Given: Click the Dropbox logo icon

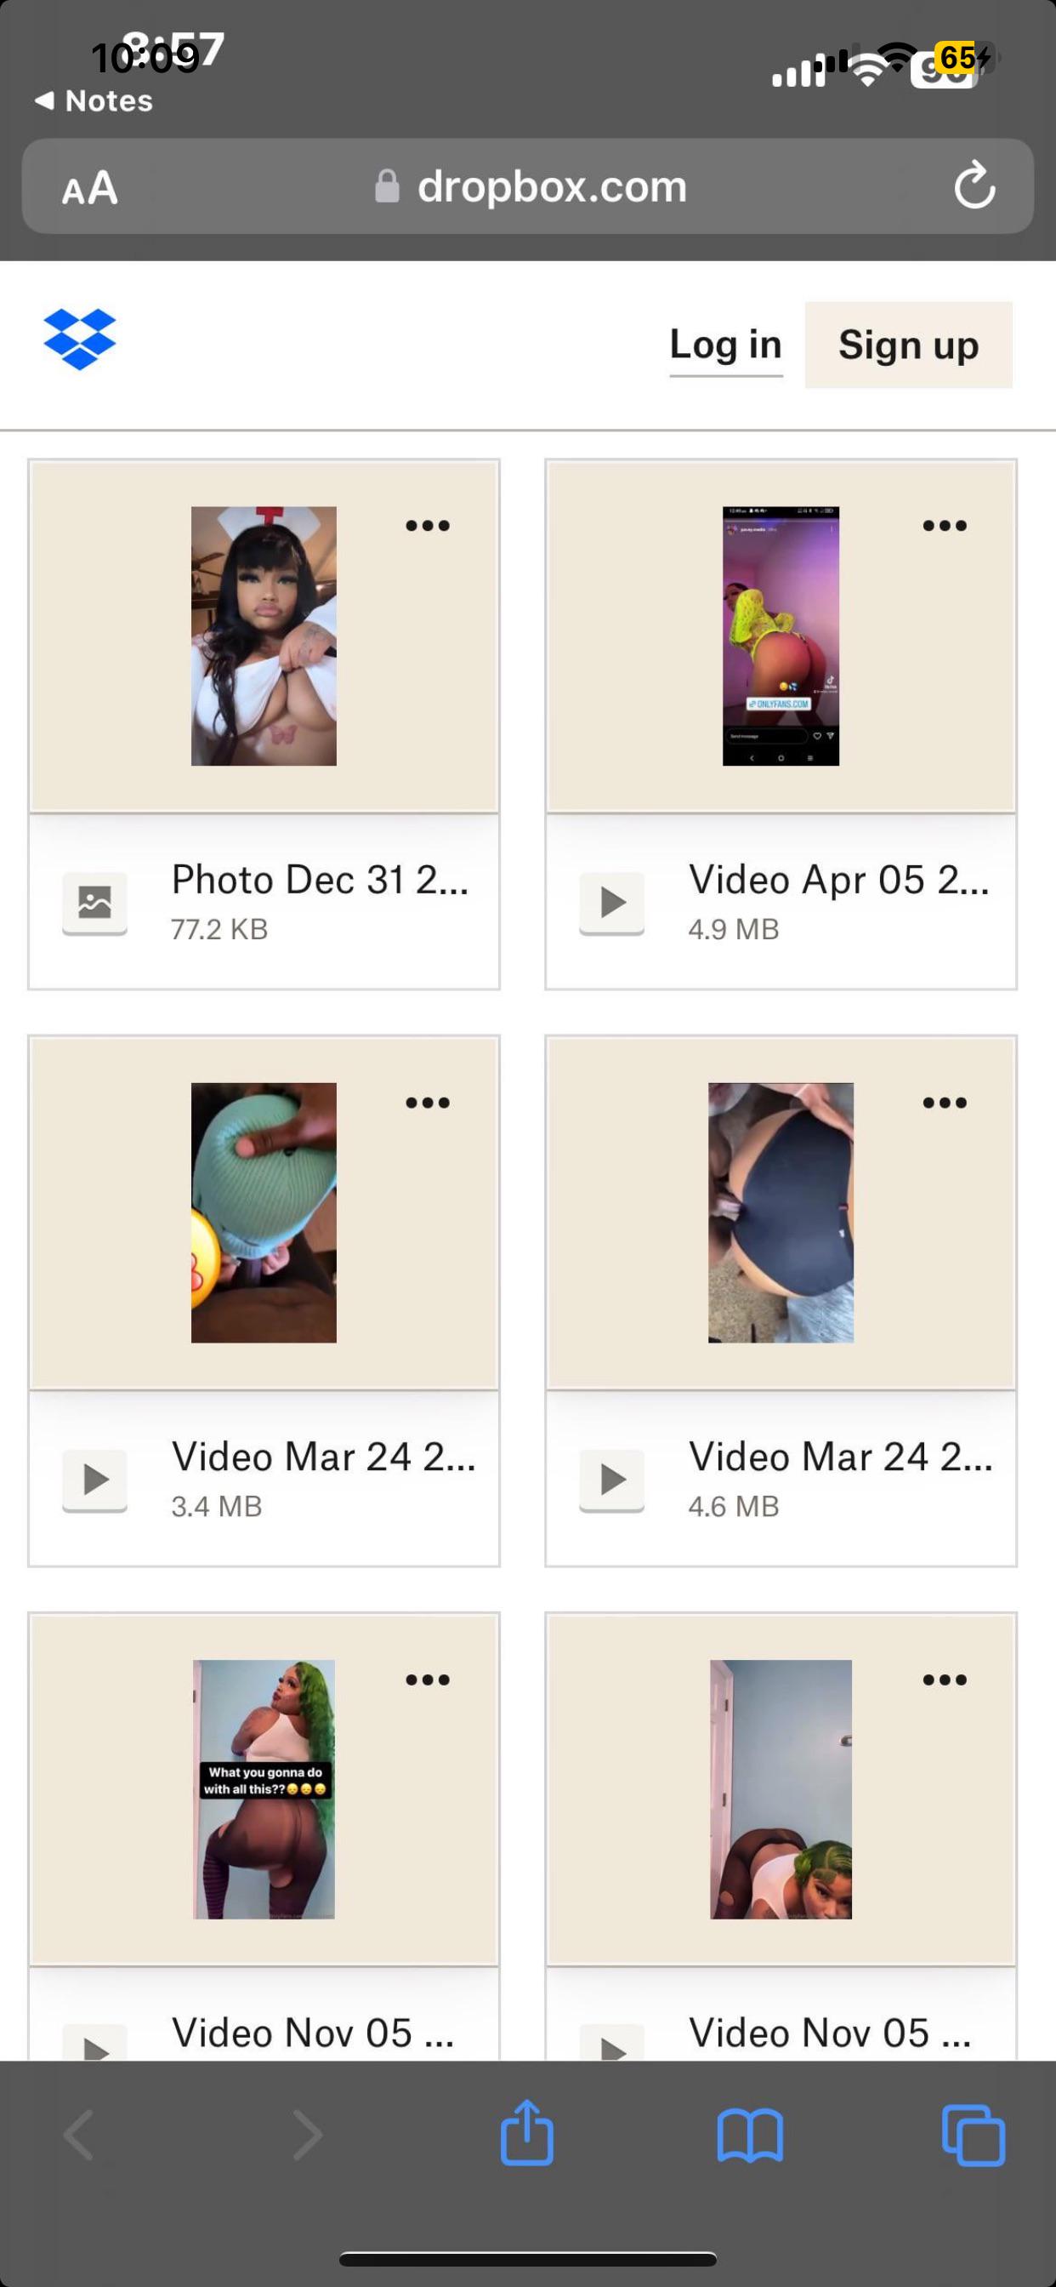Looking at the screenshot, I should (x=79, y=339).
